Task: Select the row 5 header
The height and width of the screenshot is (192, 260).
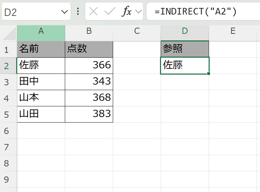Action: tap(7, 114)
